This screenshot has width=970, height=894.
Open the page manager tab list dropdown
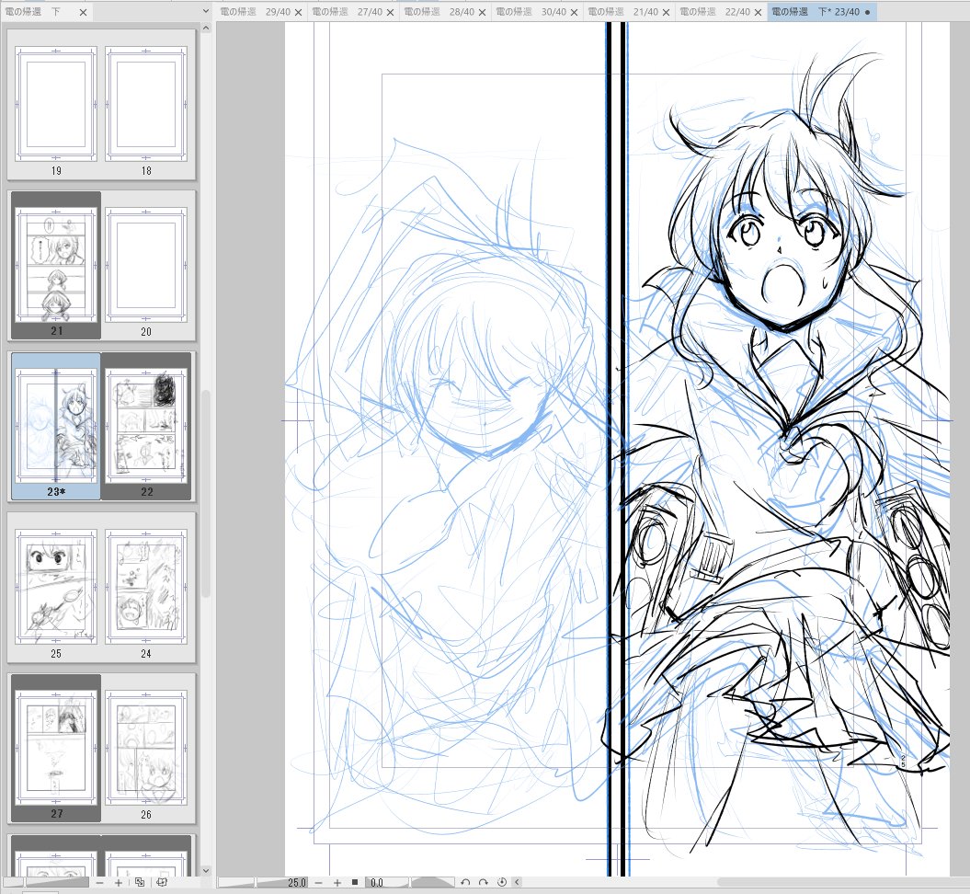pos(206,11)
